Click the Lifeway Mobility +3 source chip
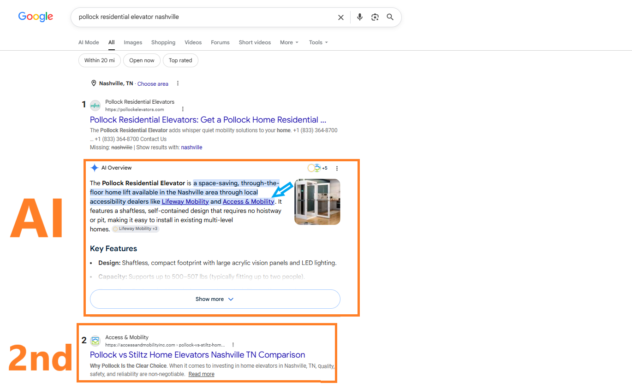Viewport: 632px width, 388px height. pos(135,229)
